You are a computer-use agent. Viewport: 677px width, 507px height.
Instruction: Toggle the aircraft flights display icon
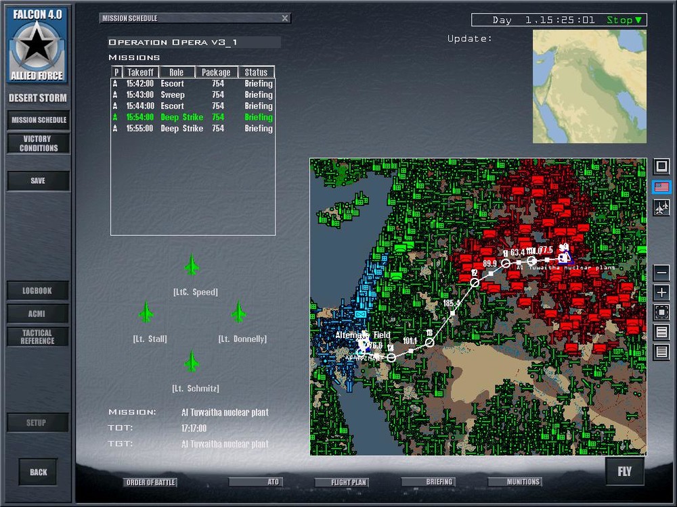click(661, 208)
